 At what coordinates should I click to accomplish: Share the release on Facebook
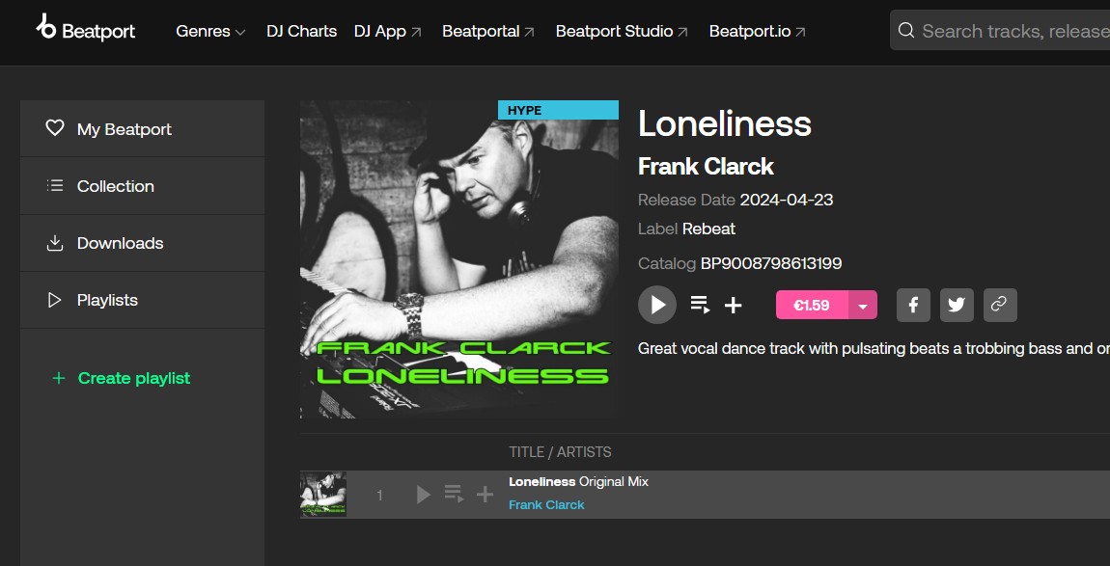click(x=913, y=305)
